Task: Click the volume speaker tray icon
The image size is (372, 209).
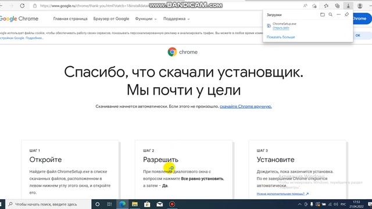Action: click(336, 204)
